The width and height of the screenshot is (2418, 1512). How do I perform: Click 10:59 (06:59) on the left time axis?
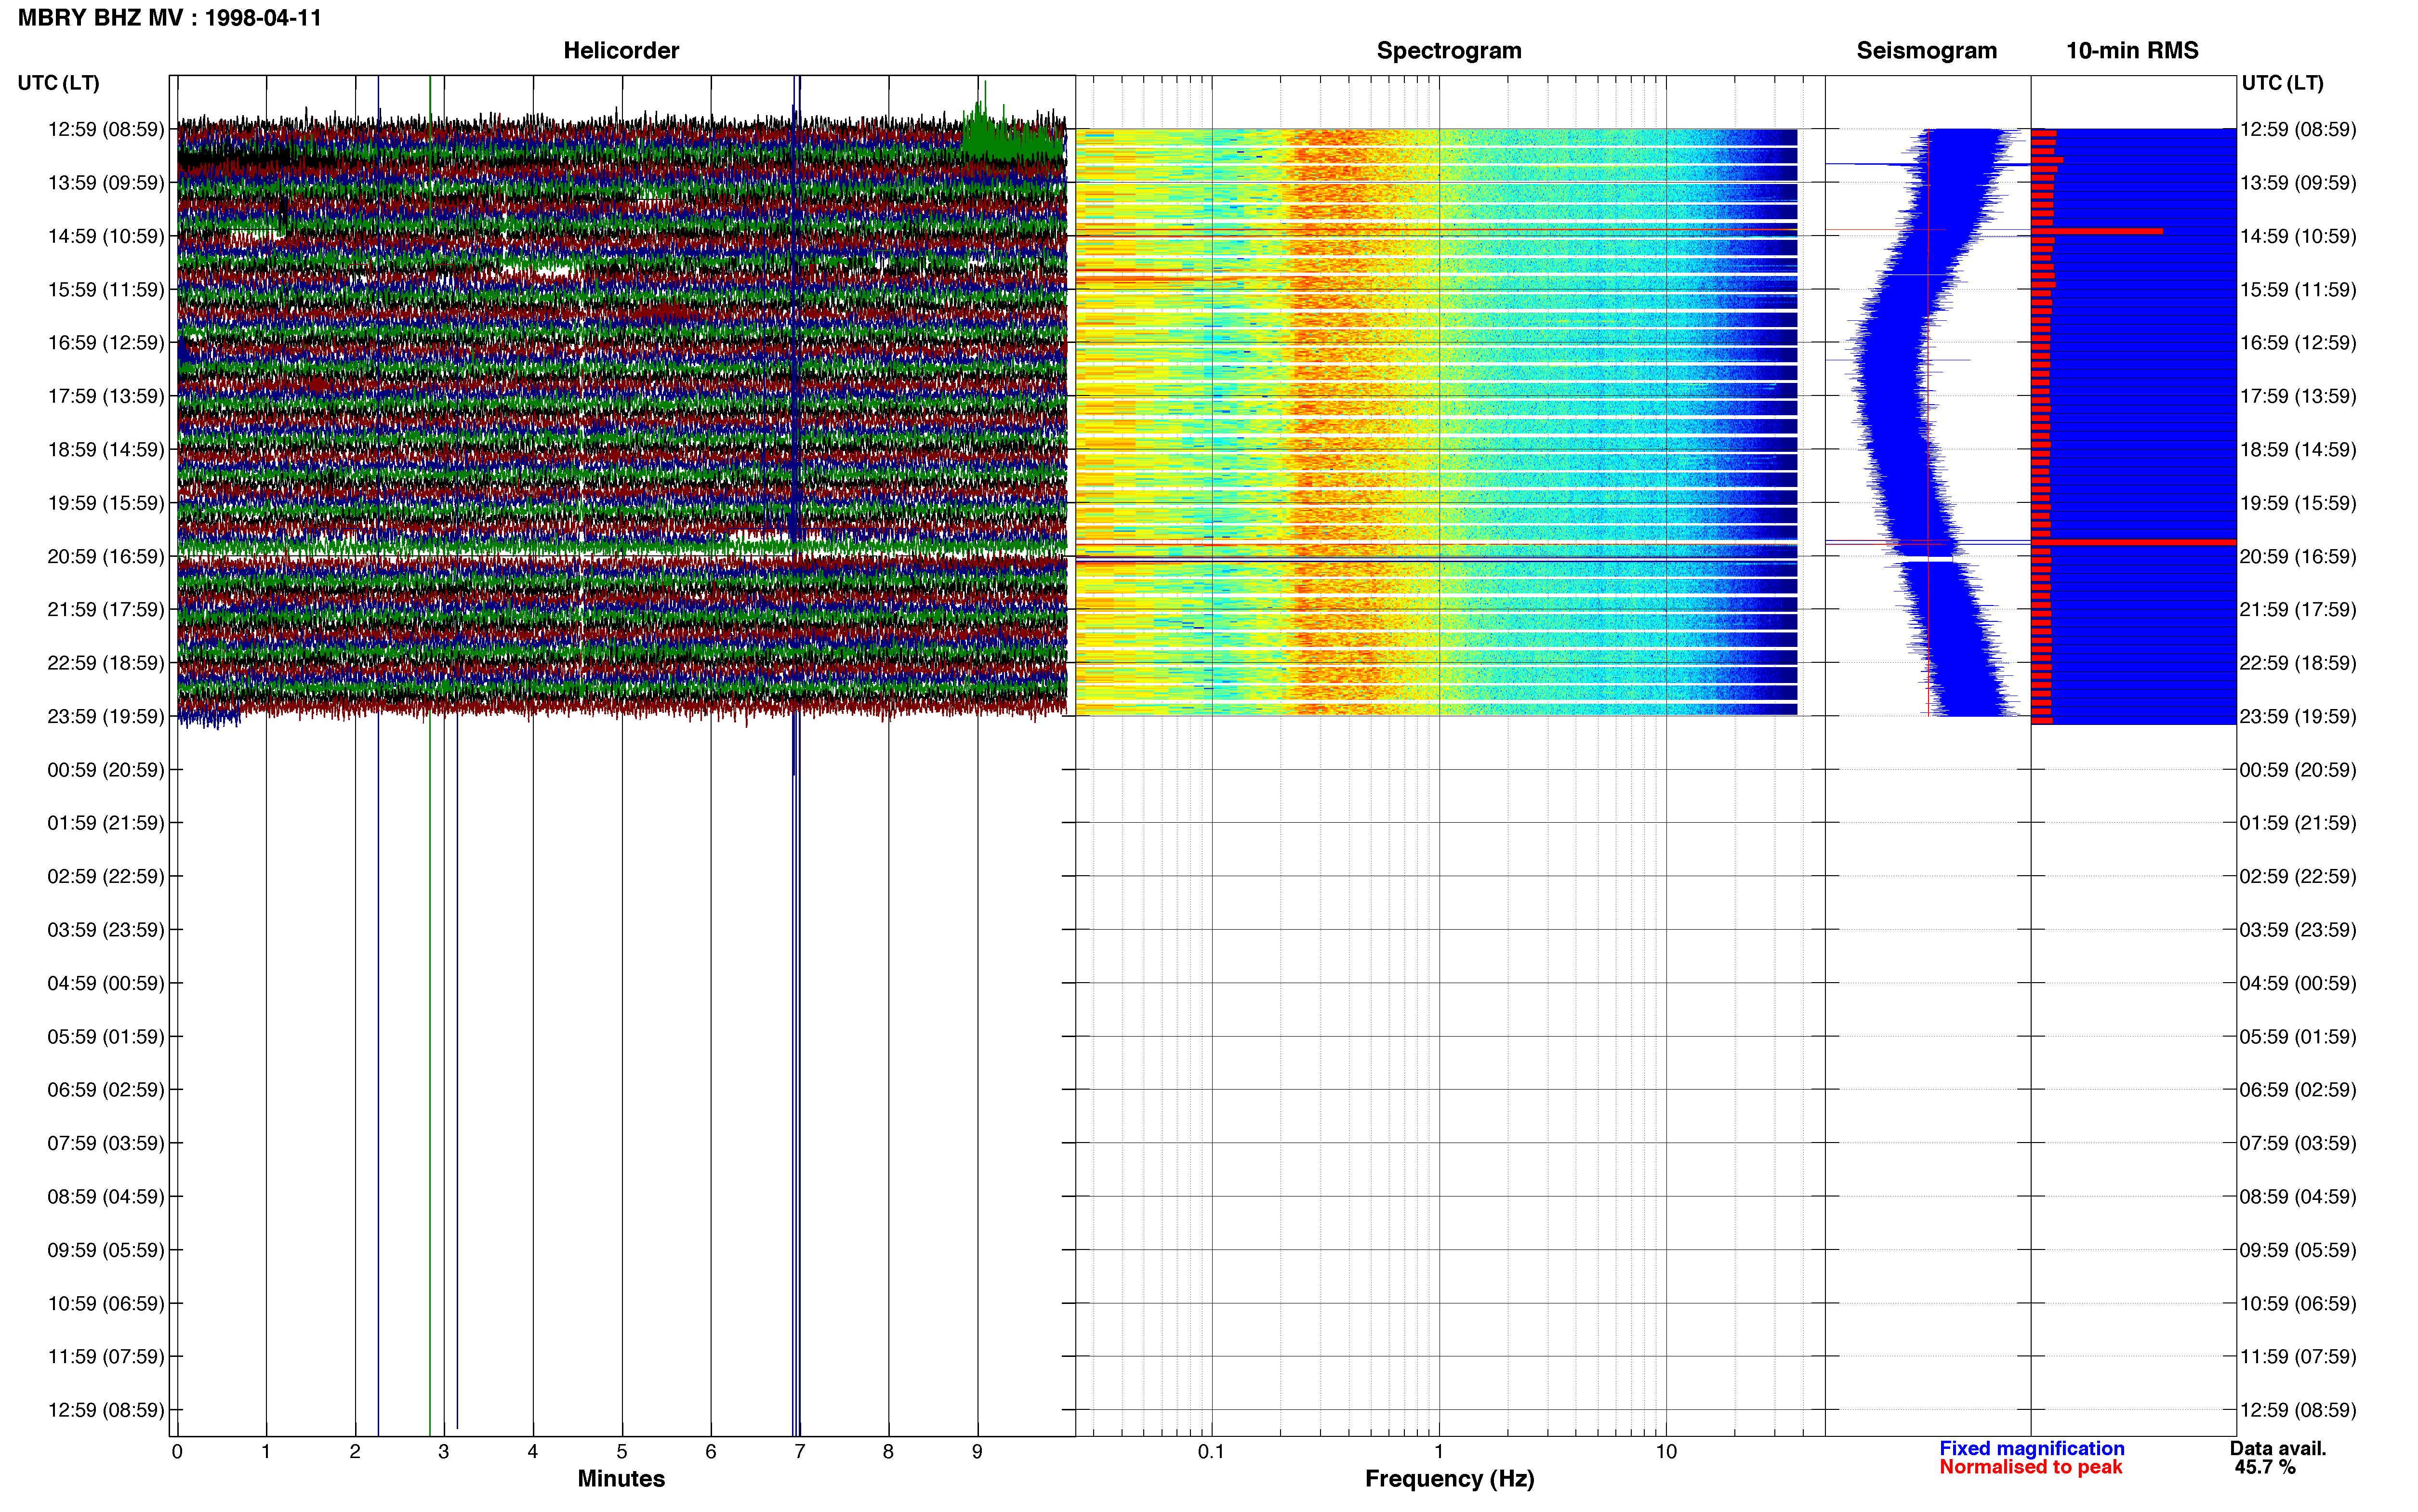(106, 1303)
